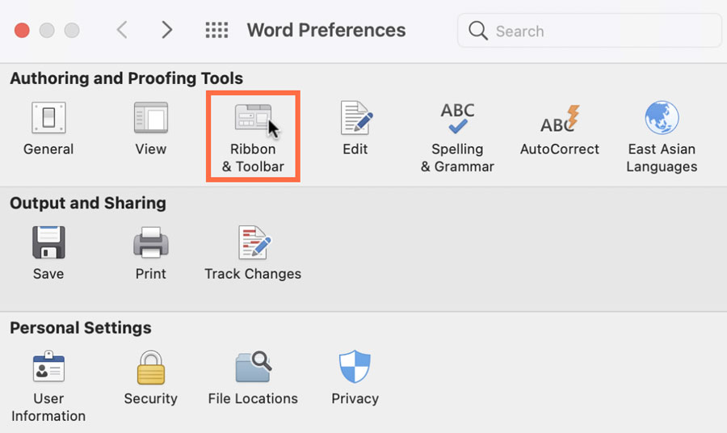Show all preferences with grid button

click(x=216, y=31)
